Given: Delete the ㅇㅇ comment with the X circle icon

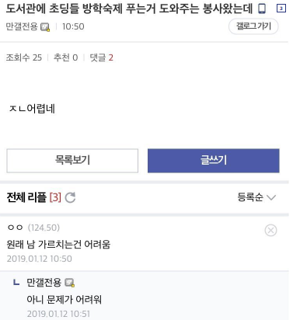Looking at the screenshot, I should point(270,230).
